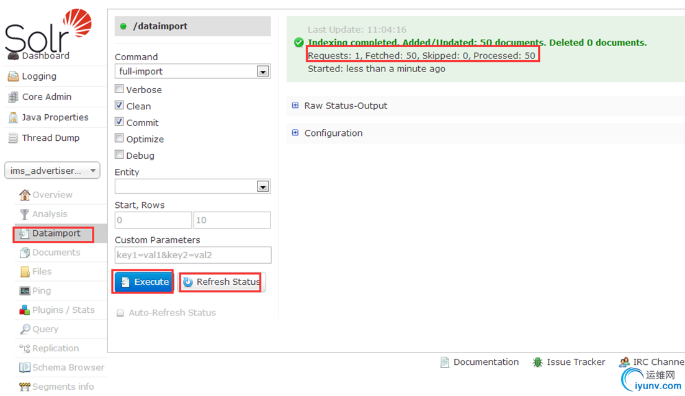Enable the Verbose checkbox
Image resolution: width=685 pixels, height=396 pixels.
coord(119,89)
